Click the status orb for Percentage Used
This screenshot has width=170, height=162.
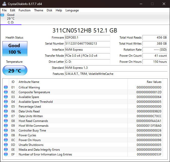point(6,106)
